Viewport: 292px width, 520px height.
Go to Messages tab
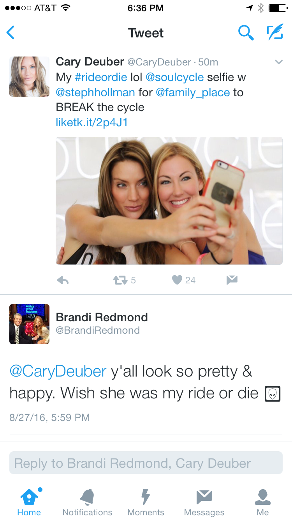pyautogui.click(x=204, y=502)
